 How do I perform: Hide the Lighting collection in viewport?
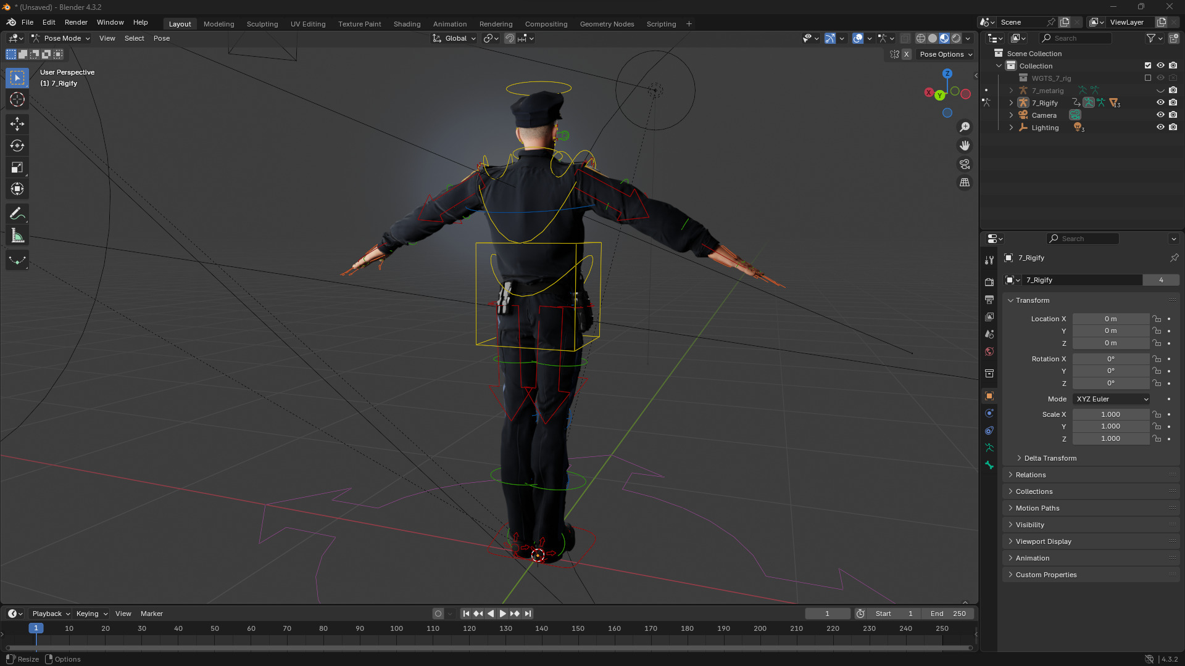[x=1160, y=127]
